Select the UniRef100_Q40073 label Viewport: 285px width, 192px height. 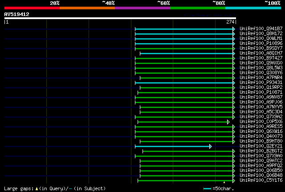pyautogui.click(x=261, y=136)
